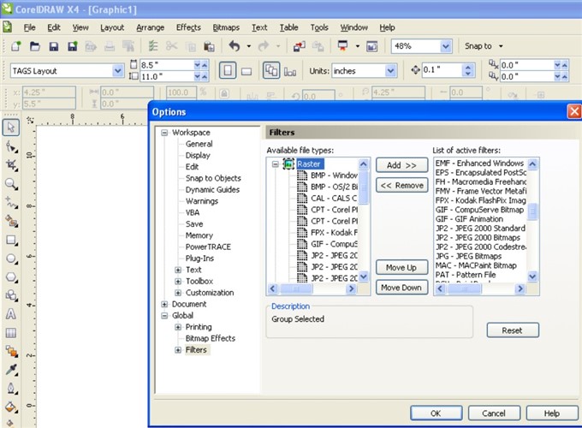The image size is (582, 428).
Task: Expand the Document tree node
Action: pyautogui.click(x=164, y=304)
